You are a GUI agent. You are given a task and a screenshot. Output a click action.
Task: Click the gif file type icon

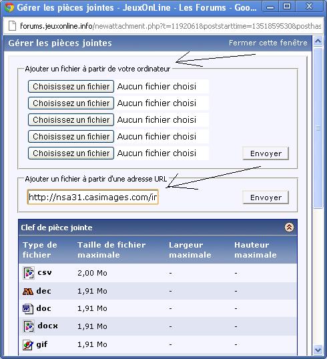pos(28,344)
